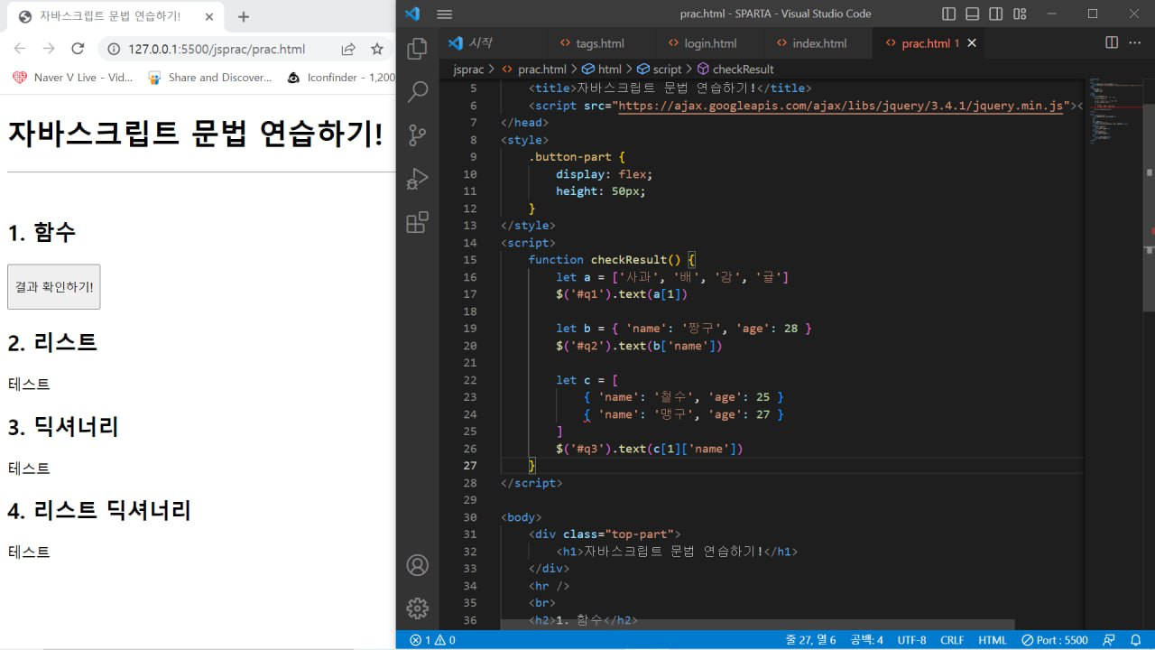The width and height of the screenshot is (1155, 650).
Task: Click the function checkResult() code line
Action: [612, 260]
